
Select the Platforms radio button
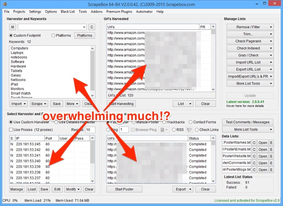(x=53, y=35)
